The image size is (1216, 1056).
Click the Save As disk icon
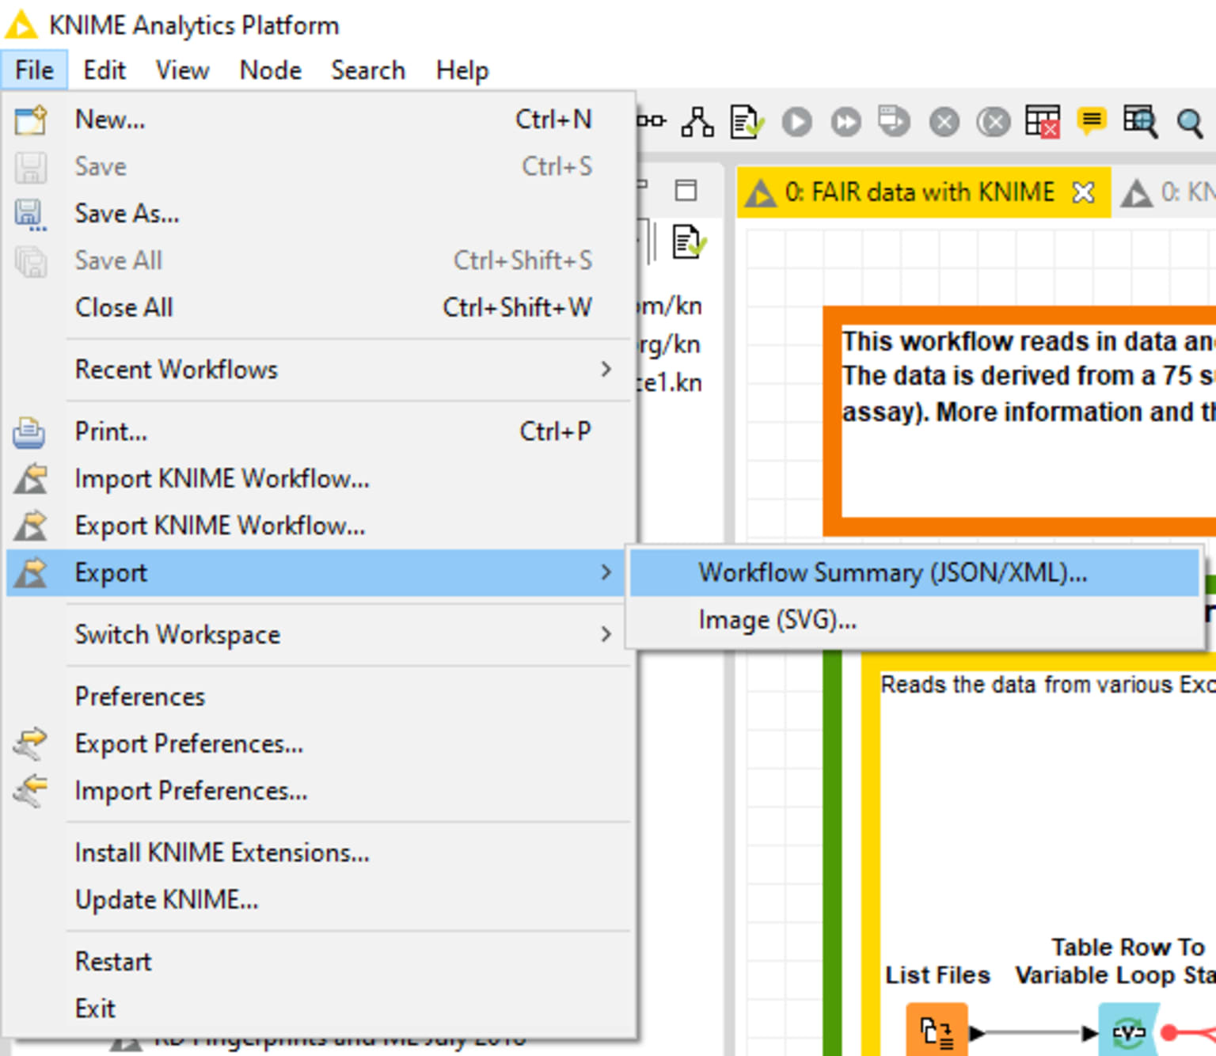coord(31,215)
